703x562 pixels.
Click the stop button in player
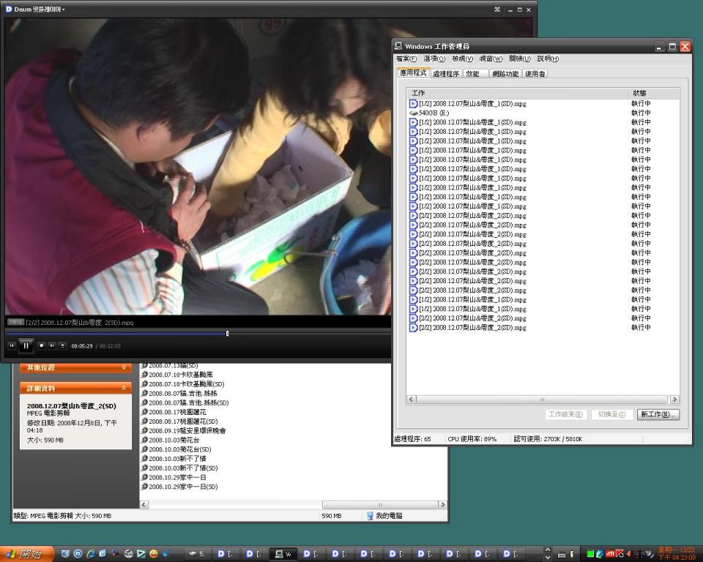[x=42, y=345]
